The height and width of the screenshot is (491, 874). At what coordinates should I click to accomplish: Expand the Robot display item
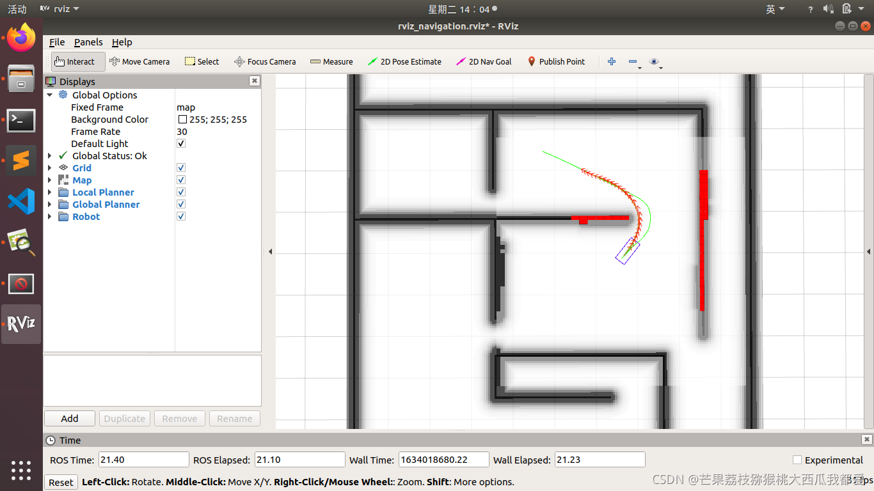[x=50, y=217]
